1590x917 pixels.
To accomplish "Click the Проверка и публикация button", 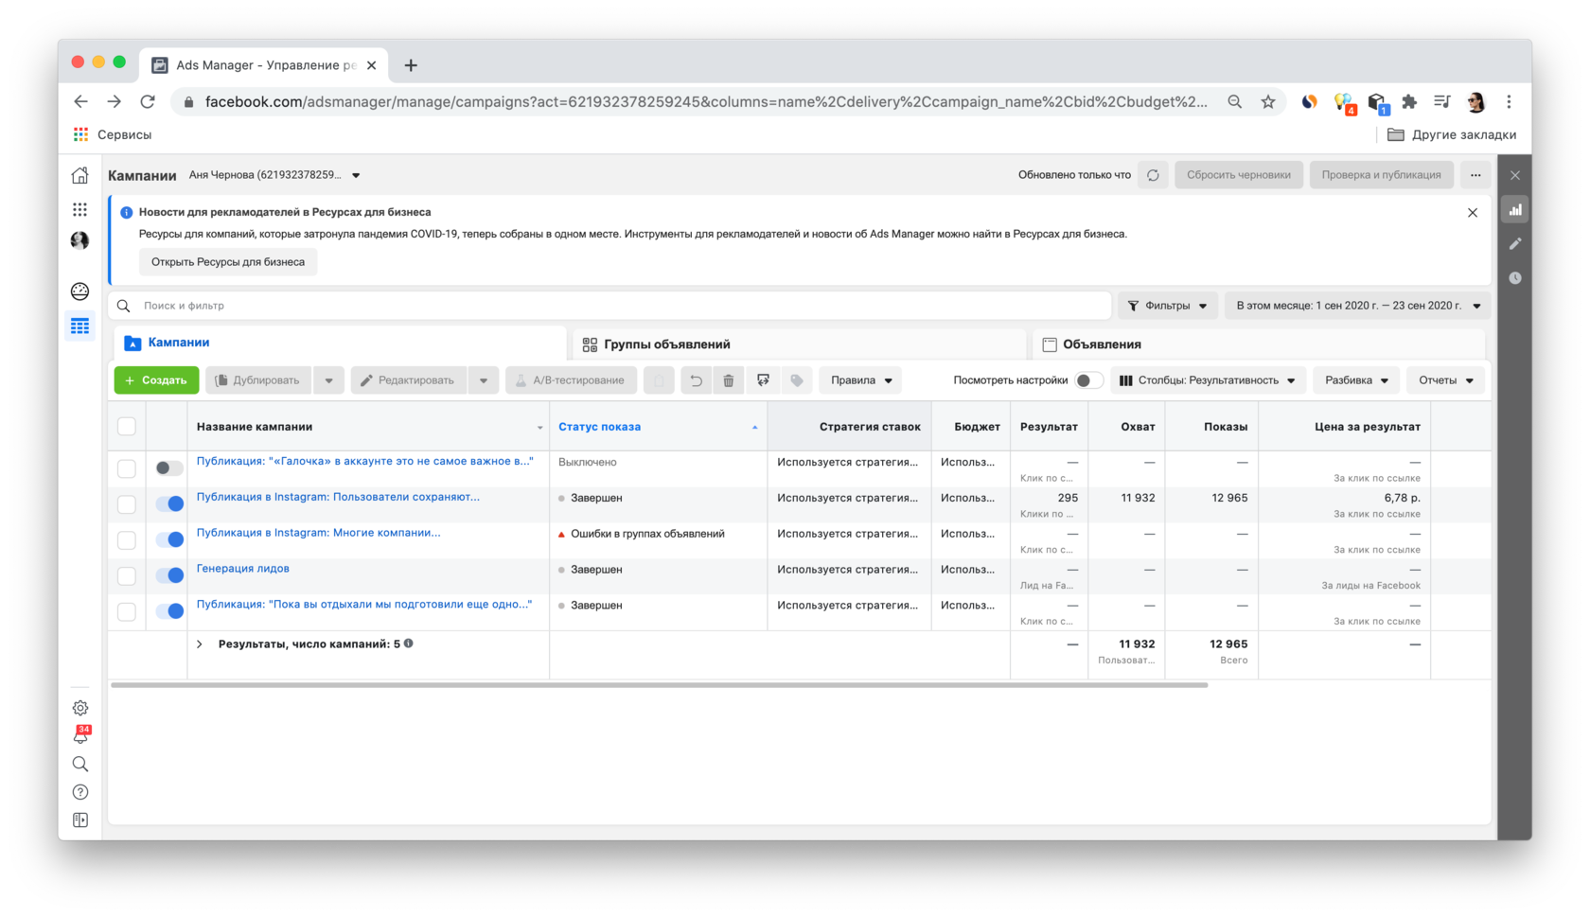I will pos(1381,175).
